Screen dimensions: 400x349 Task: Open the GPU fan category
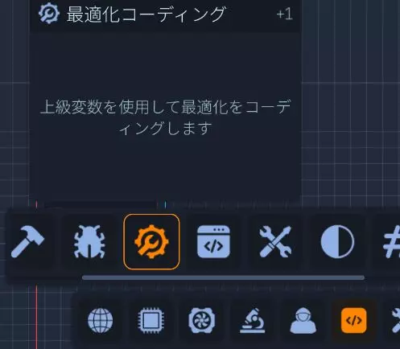(202, 321)
